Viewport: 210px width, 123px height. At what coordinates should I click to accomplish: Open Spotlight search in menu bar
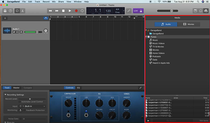pos(198,2)
